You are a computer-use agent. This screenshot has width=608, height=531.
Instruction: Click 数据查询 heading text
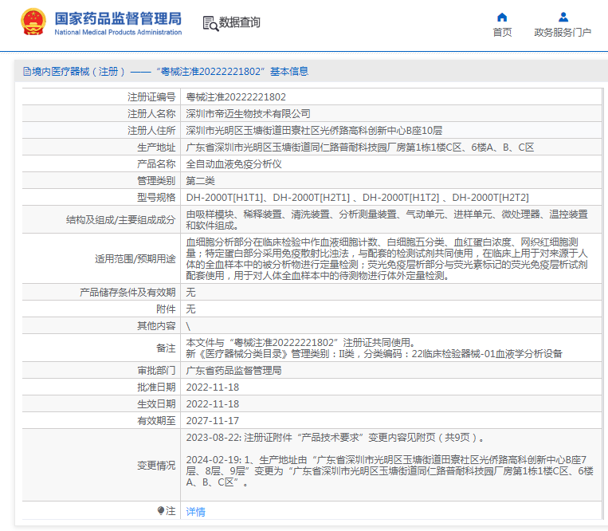coord(240,22)
